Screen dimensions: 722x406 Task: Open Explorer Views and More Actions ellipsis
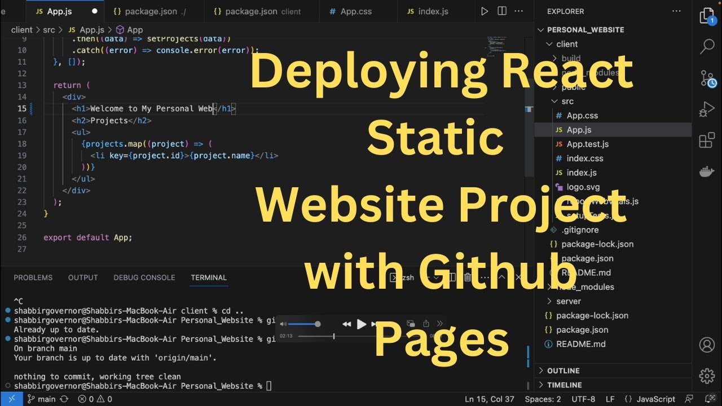point(676,11)
